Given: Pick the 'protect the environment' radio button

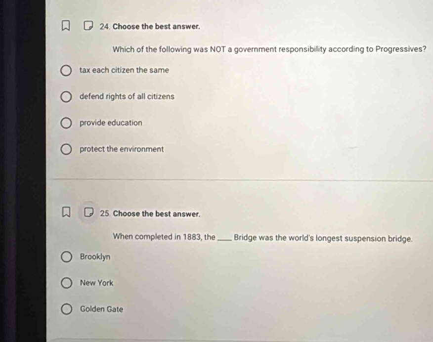Looking at the screenshot, I should [x=66, y=149].
